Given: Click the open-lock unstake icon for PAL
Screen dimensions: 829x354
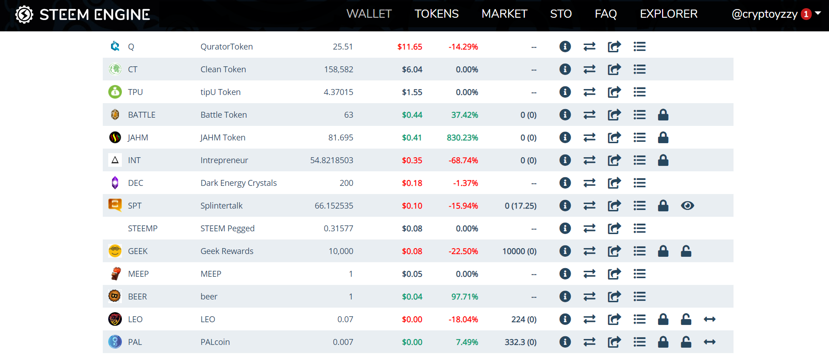Looking at the screenshot, I should click(x=686, y=342).
